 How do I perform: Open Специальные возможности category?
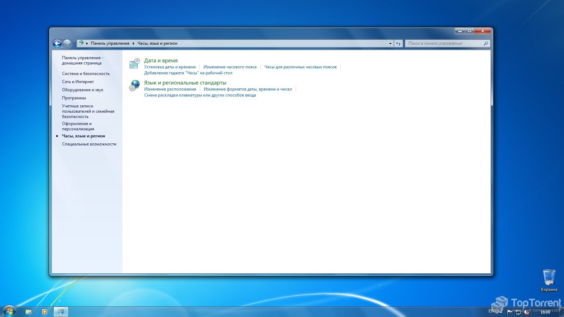pos(89,144)
